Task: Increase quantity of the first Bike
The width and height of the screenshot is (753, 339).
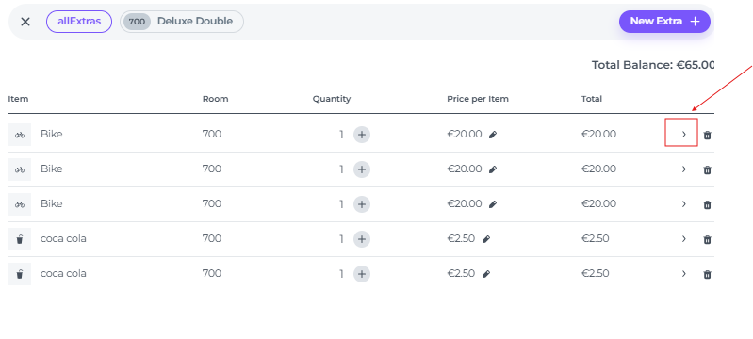Action: [362, 135]
